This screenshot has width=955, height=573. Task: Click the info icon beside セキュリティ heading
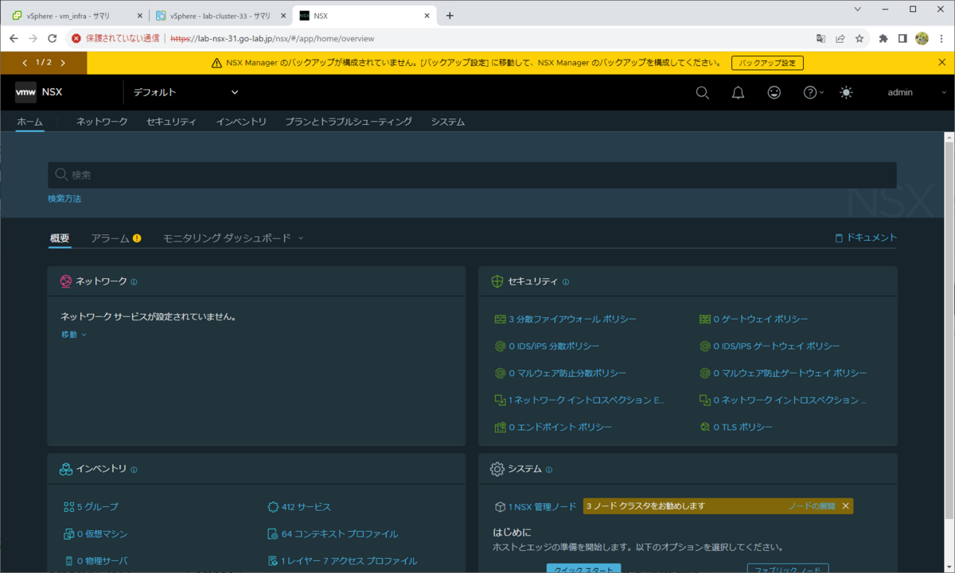pyautogui.click(x=566, y=282)
